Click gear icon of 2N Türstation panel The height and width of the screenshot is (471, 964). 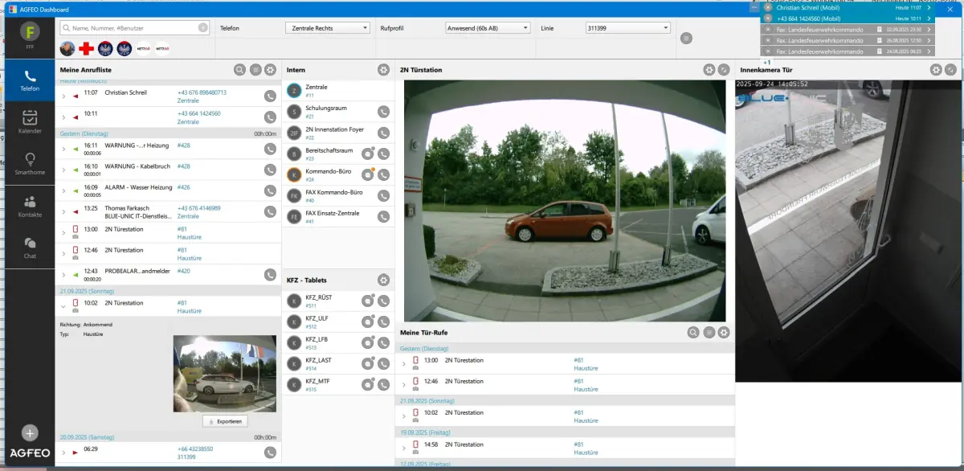709,70
